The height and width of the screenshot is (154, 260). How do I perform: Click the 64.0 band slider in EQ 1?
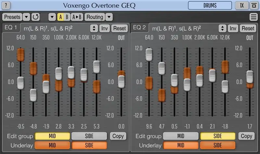click(20, 83)
